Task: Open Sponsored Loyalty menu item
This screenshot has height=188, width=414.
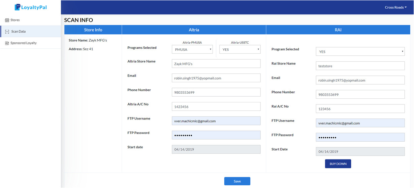Action: (x=30, y=43)
